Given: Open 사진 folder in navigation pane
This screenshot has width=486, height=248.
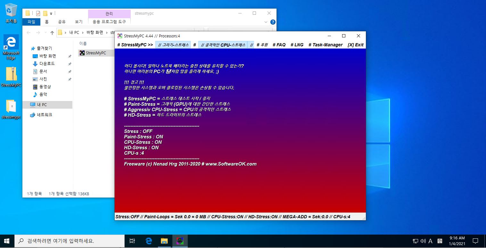Looking at the screenshot, I should [x=43, y=79].
